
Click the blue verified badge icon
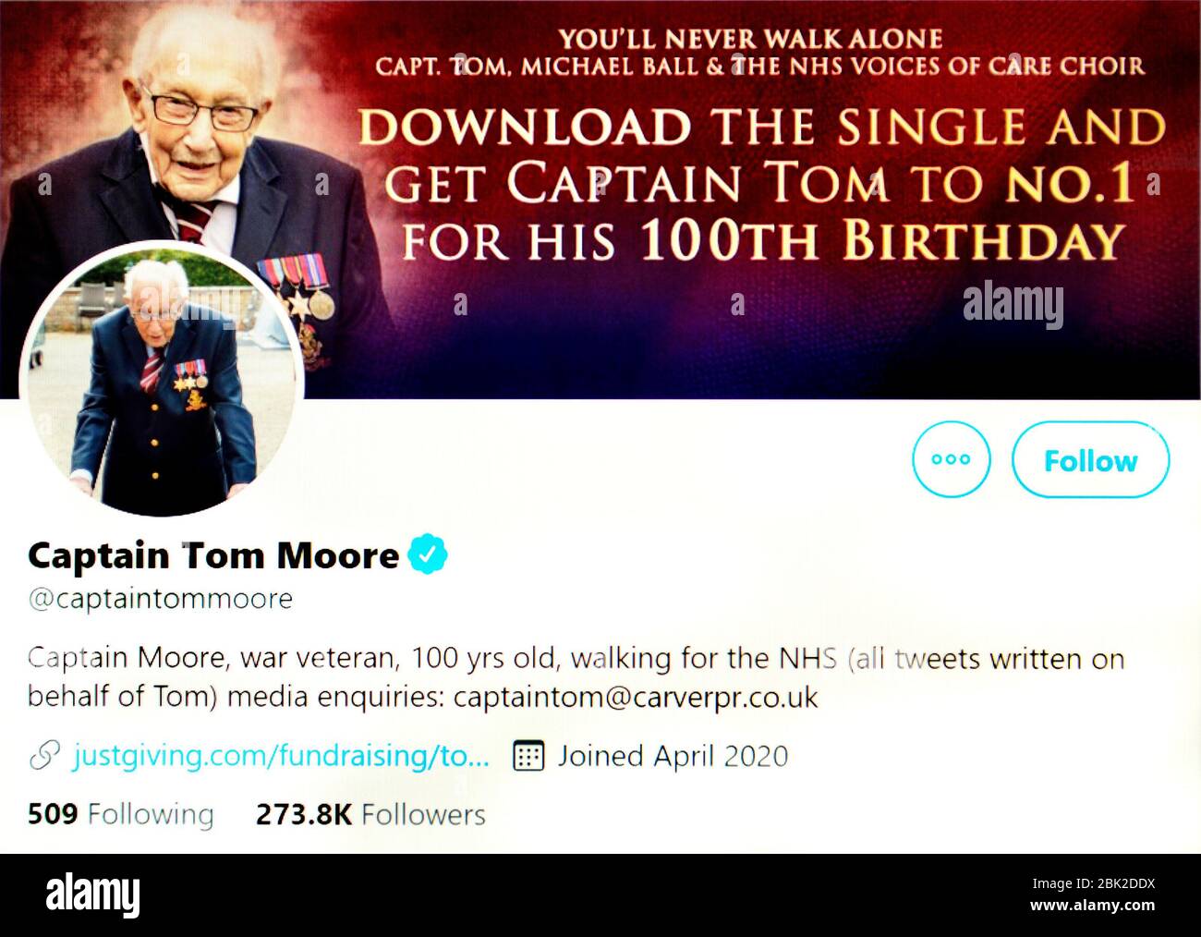428,555
